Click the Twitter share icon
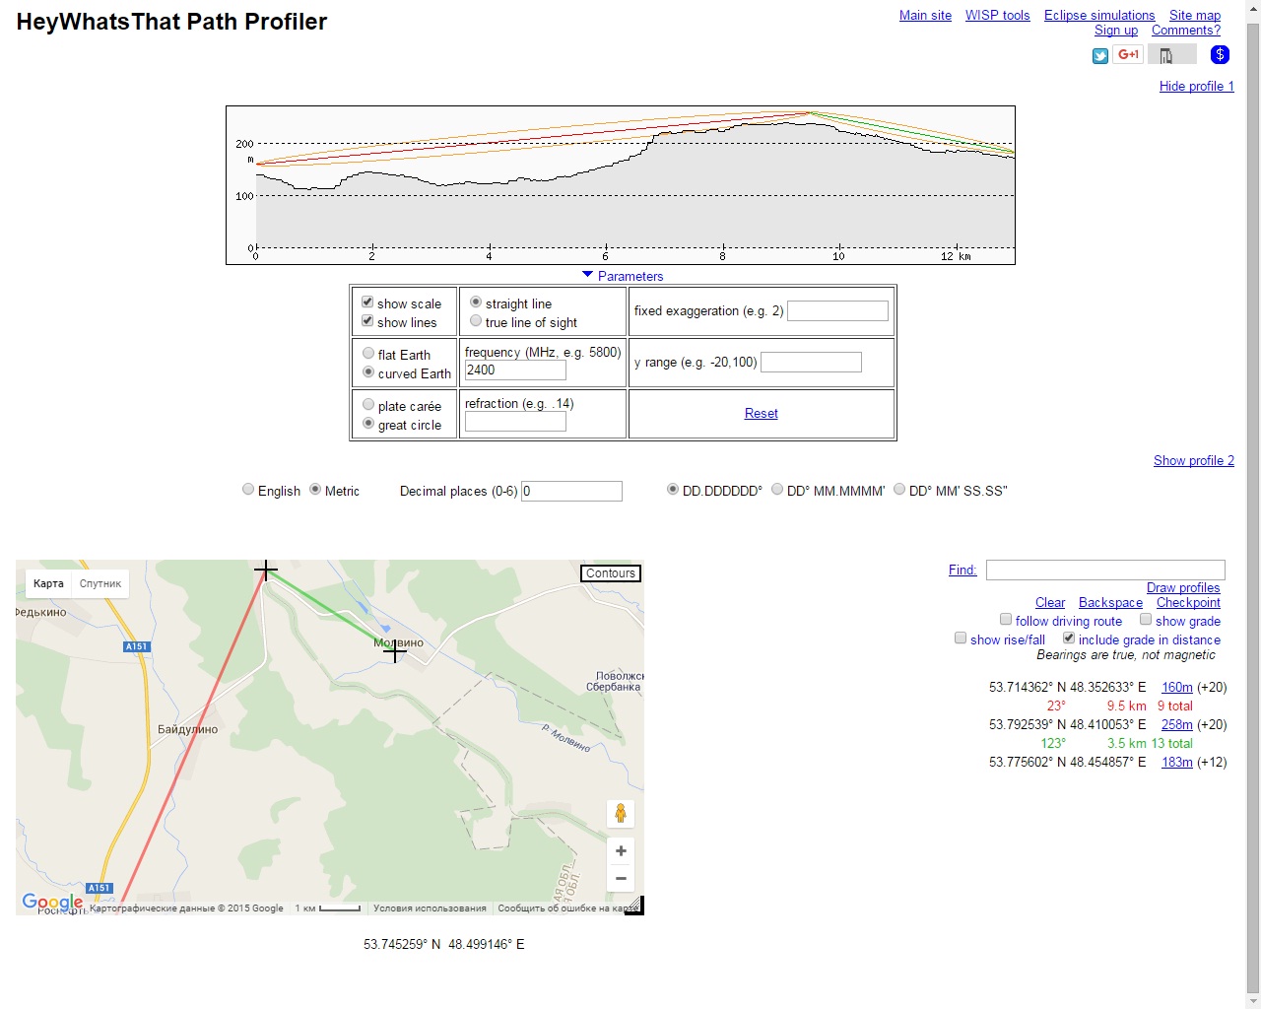1261x1009 pixels. click(1100, 56)
